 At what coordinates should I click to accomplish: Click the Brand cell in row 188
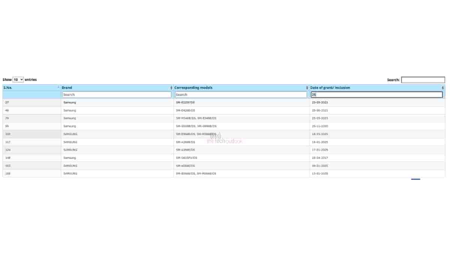click(x=70, y=174)
